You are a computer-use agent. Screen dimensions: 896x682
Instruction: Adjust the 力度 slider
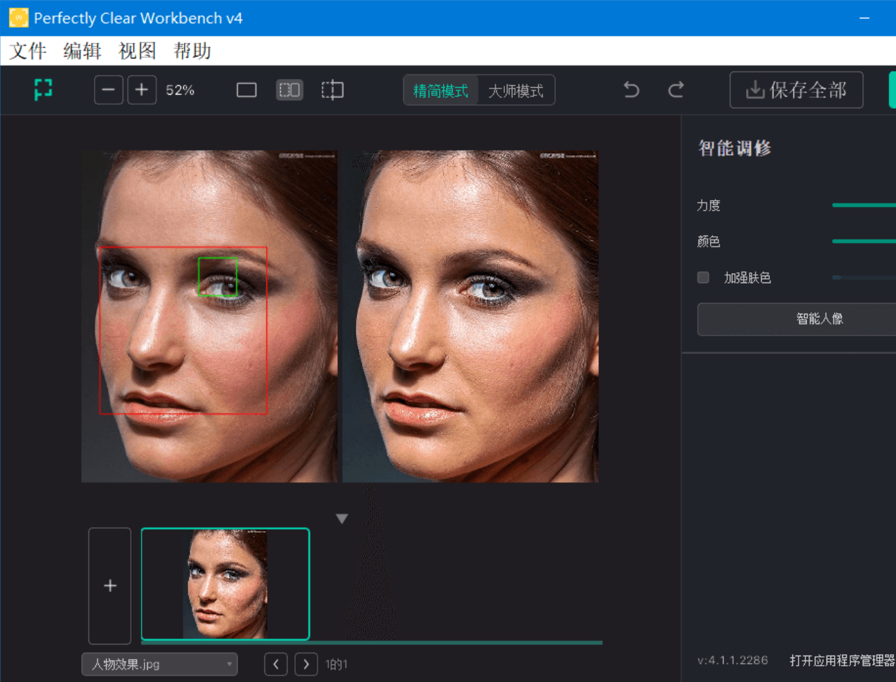pos(864,205)
